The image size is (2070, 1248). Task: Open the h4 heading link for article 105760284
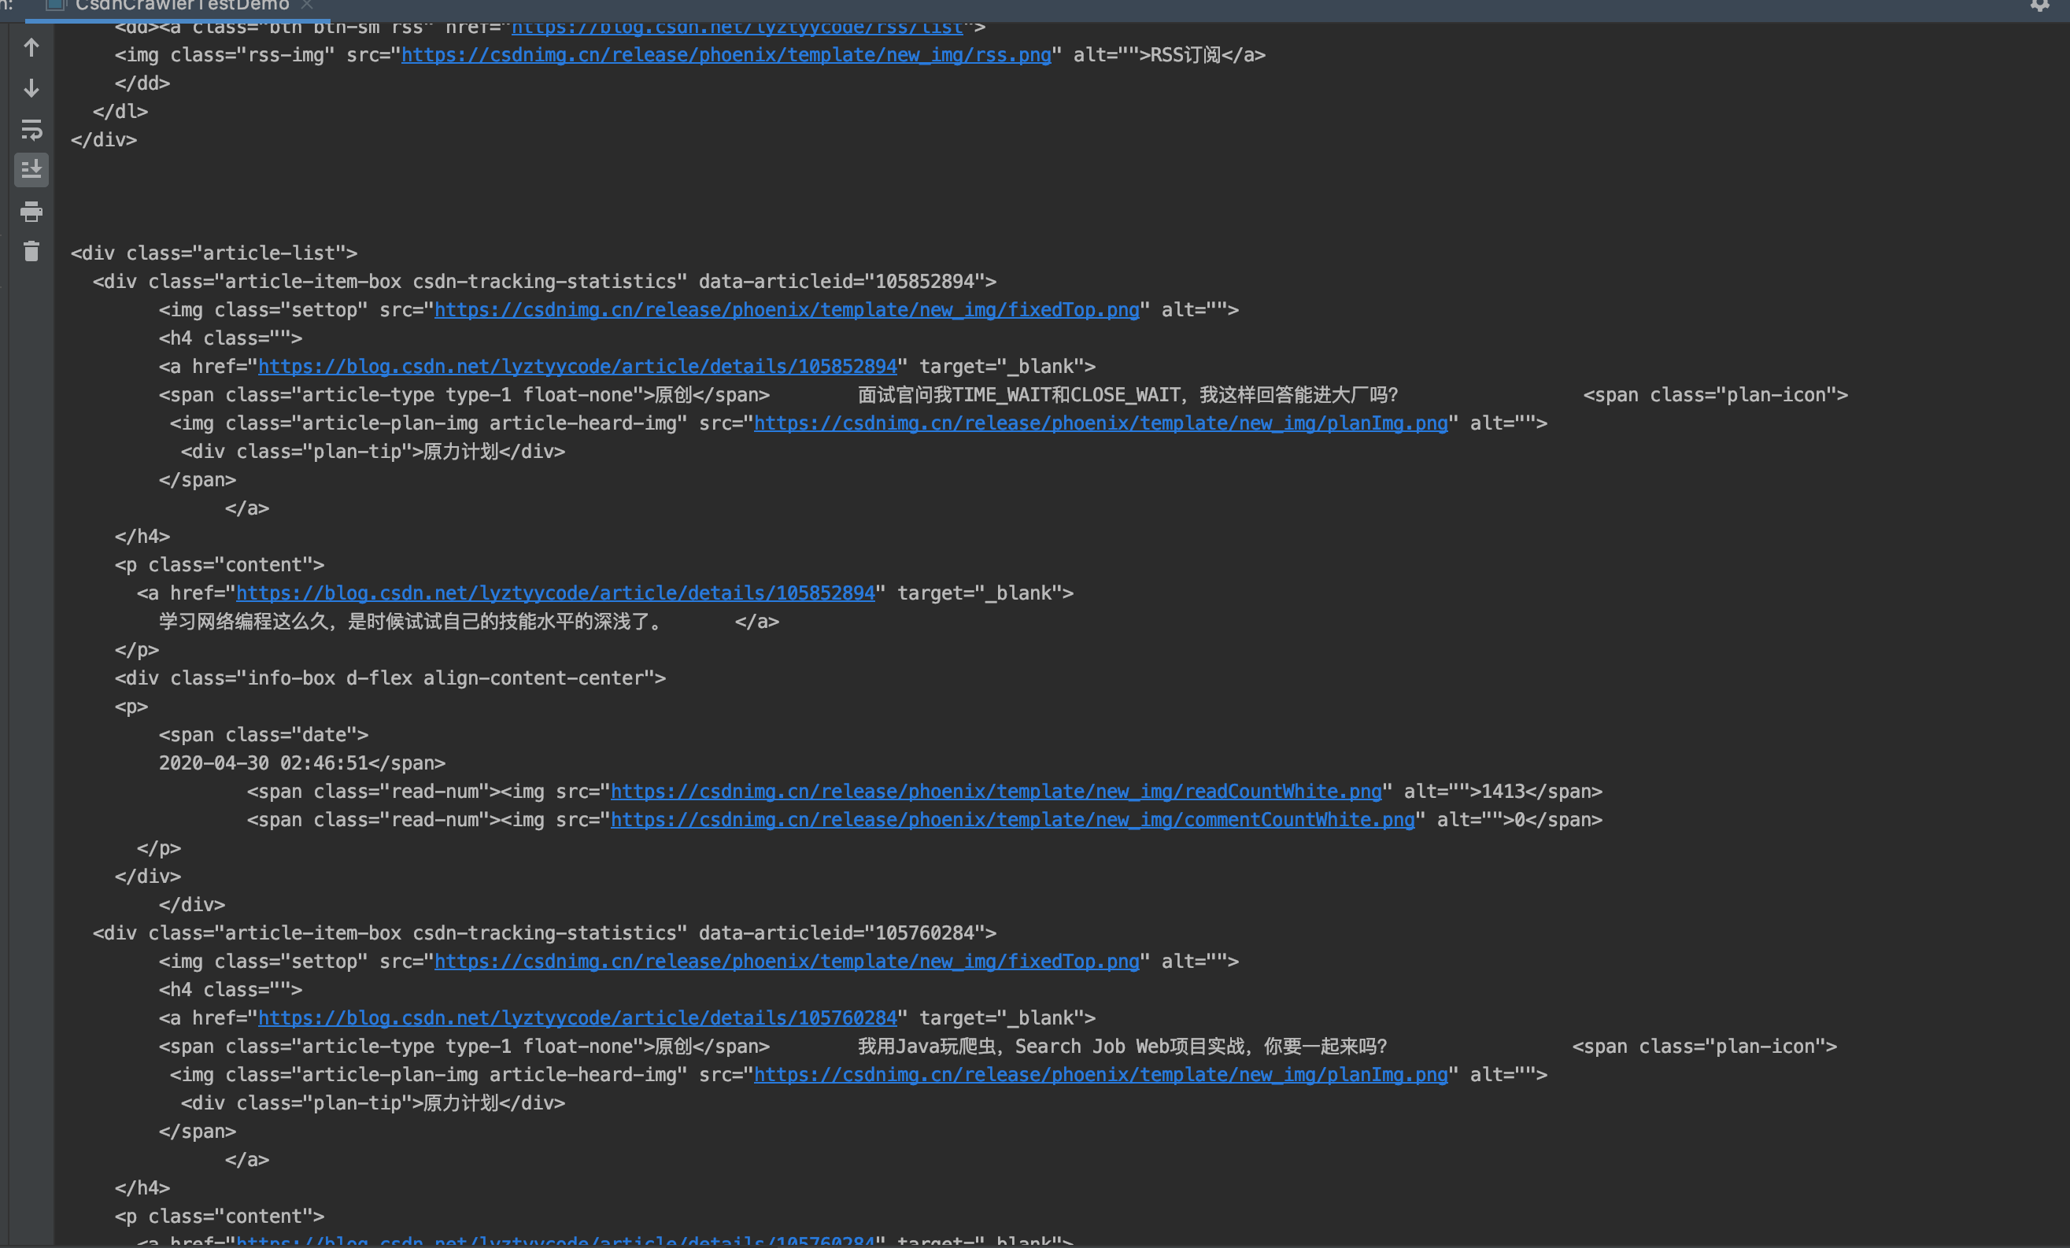pyautogui.click(x=577, y=1018)
